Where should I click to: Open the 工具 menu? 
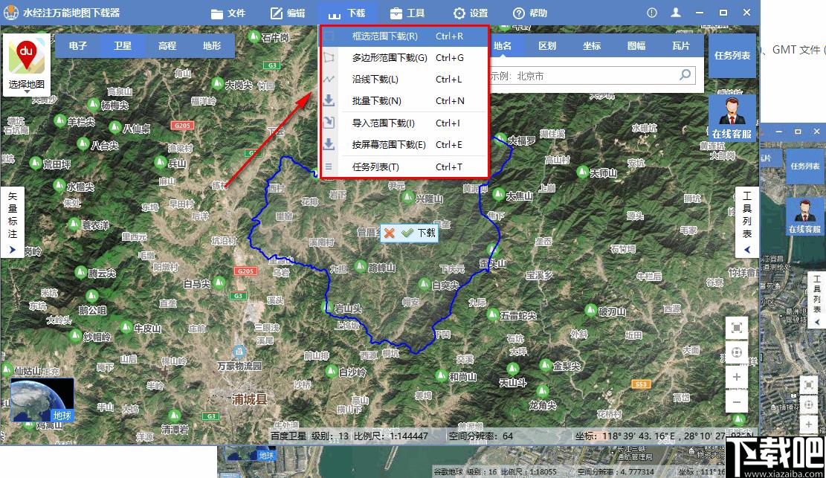(407, 13)
